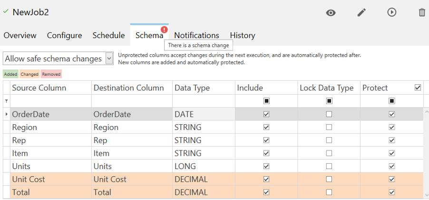Click the Include column filter box
429x200 pixels.
(266, 101)
